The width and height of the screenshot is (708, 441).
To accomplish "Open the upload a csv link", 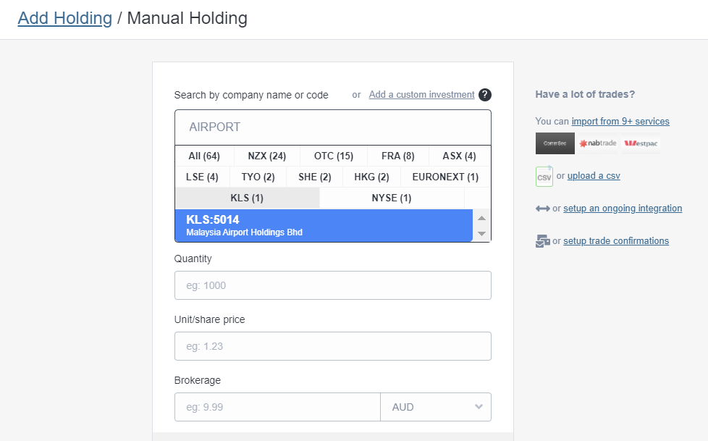I will click(594, 176).
